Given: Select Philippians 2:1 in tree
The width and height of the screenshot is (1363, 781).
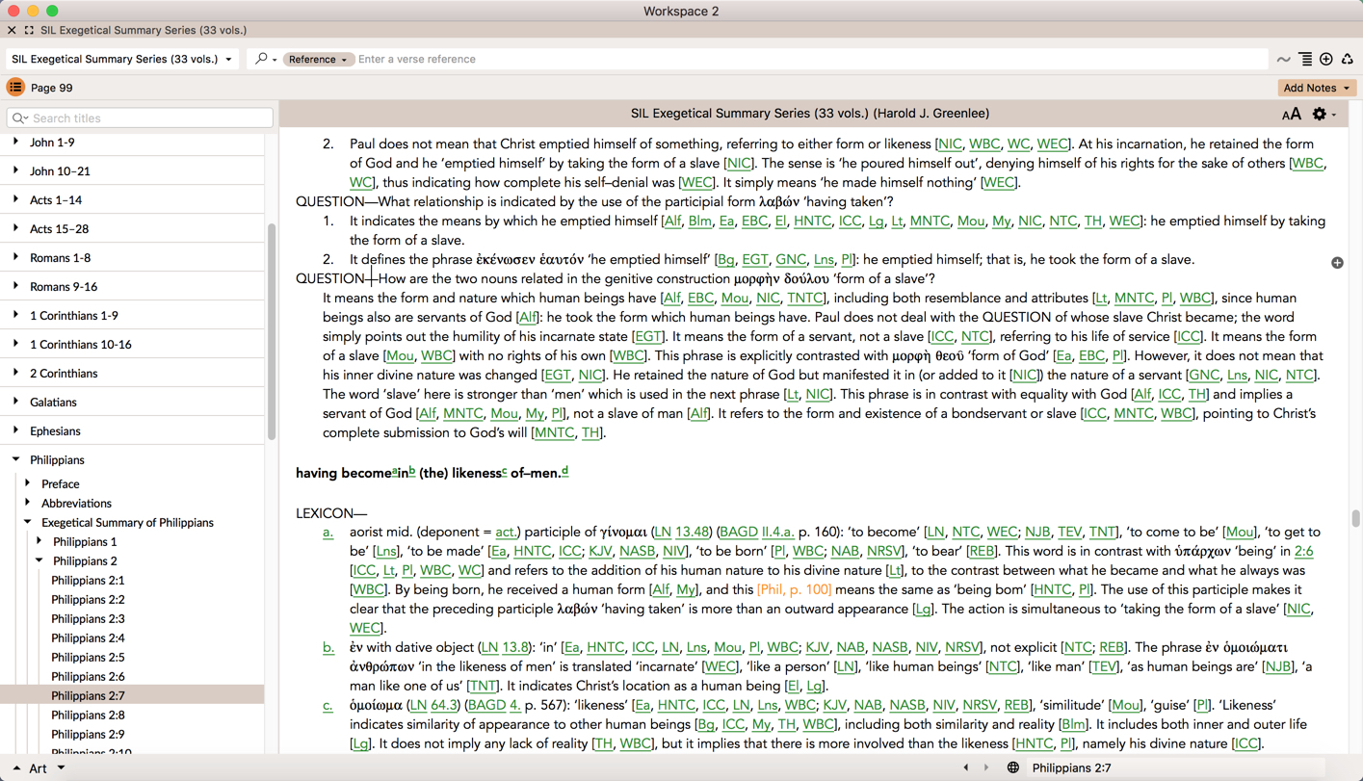Looking at the screenshot, I should [88, 581].
